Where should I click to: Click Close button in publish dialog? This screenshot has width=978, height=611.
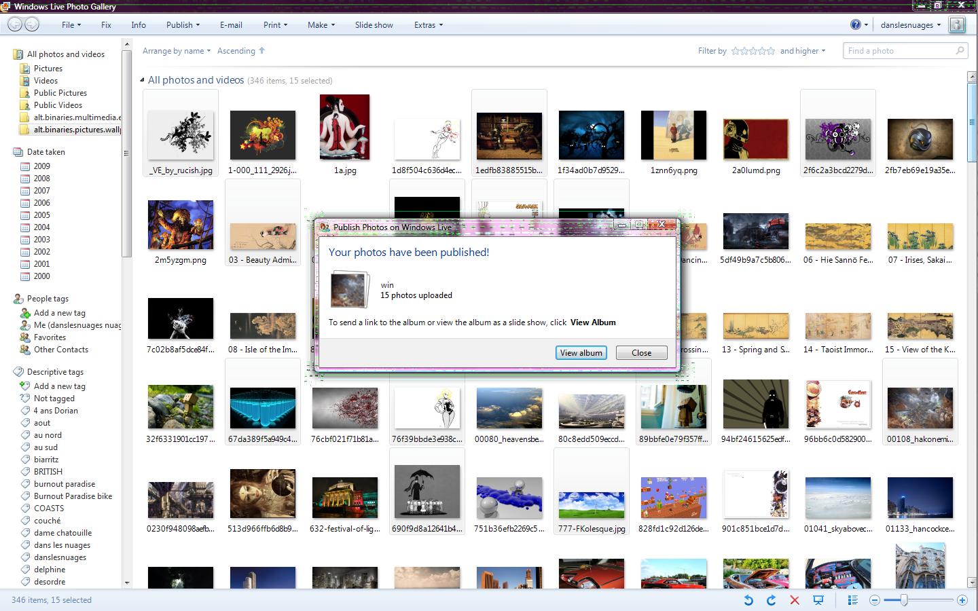click(641, 353)
